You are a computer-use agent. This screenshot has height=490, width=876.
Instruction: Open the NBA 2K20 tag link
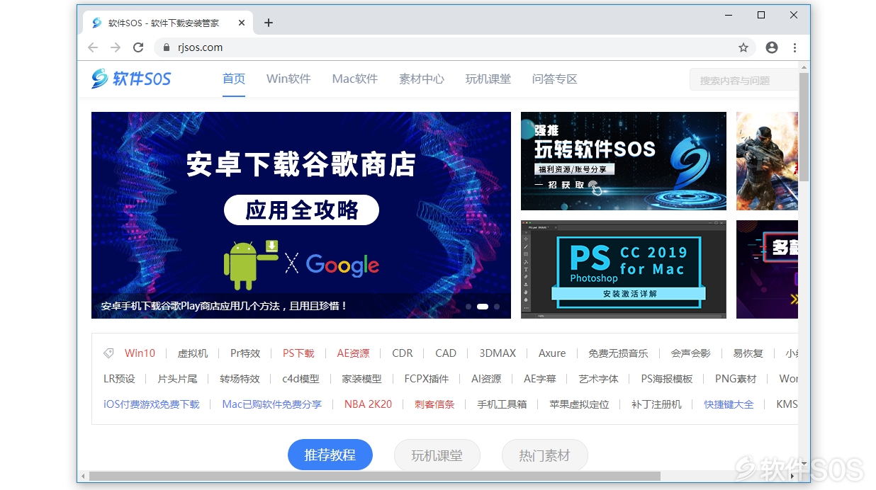(368, 404)
